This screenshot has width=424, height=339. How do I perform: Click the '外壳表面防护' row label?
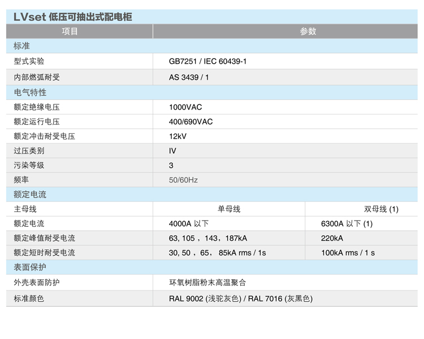pos(37,283)
